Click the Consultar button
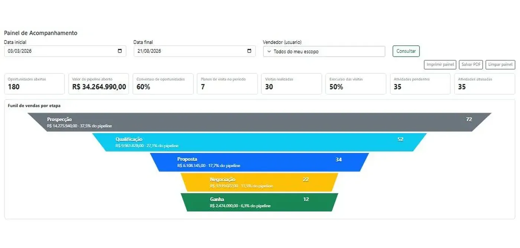 click(406, 51)
